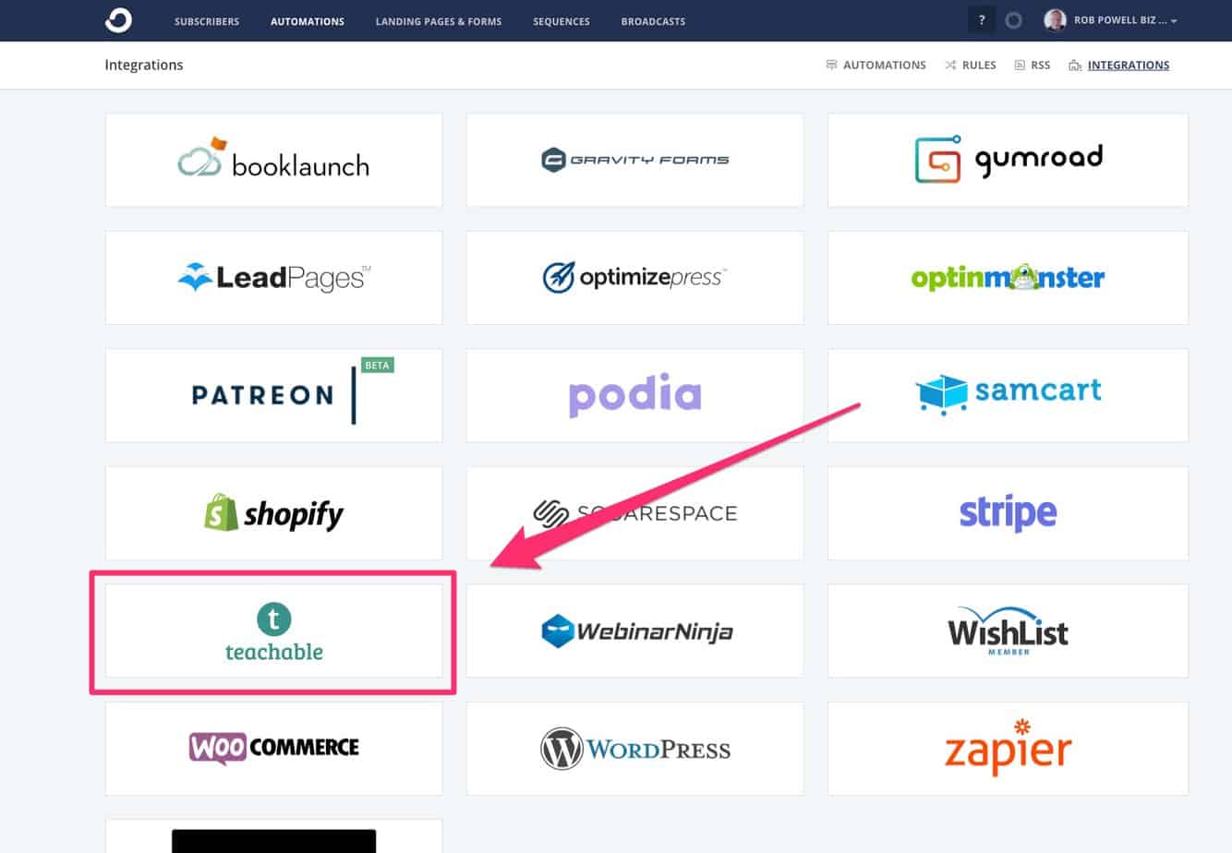Image resolution: width=1232 pixels, height=853 pixels.
Task: Select the WooCommerce integration card
Action: (274, 749)
